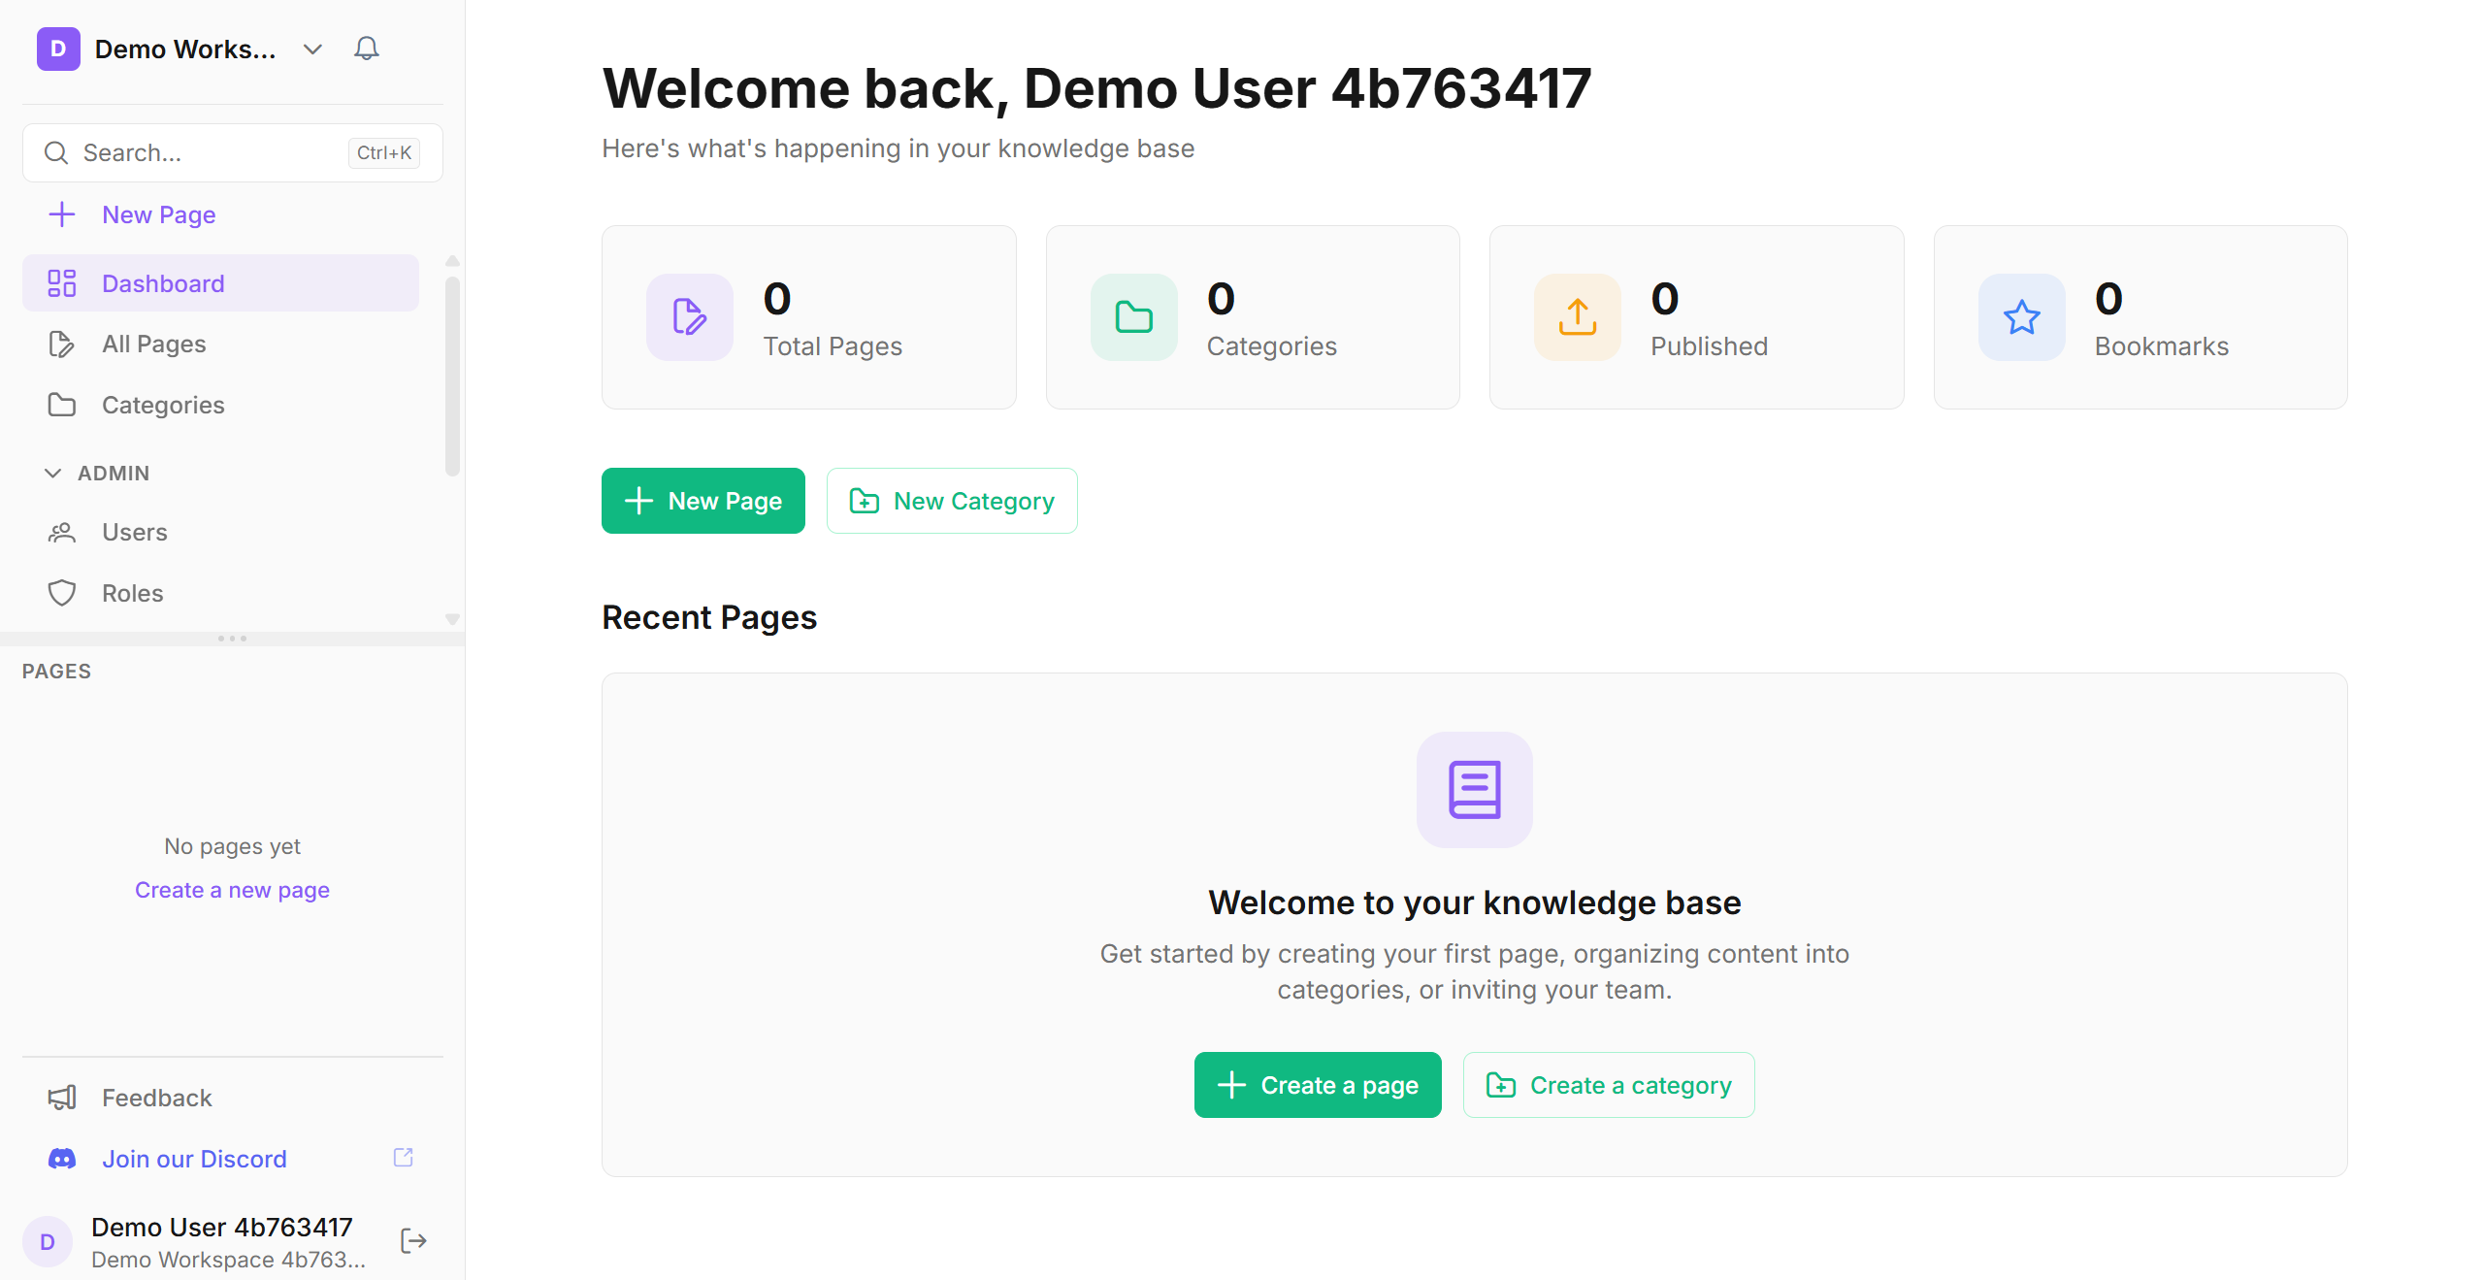
Task: Open the Demo Workspace switcher dropdown
Action: point(311,49)
